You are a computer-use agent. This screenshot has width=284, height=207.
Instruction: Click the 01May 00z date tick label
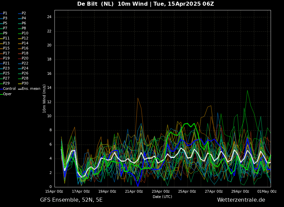click(x=267, y=192)
